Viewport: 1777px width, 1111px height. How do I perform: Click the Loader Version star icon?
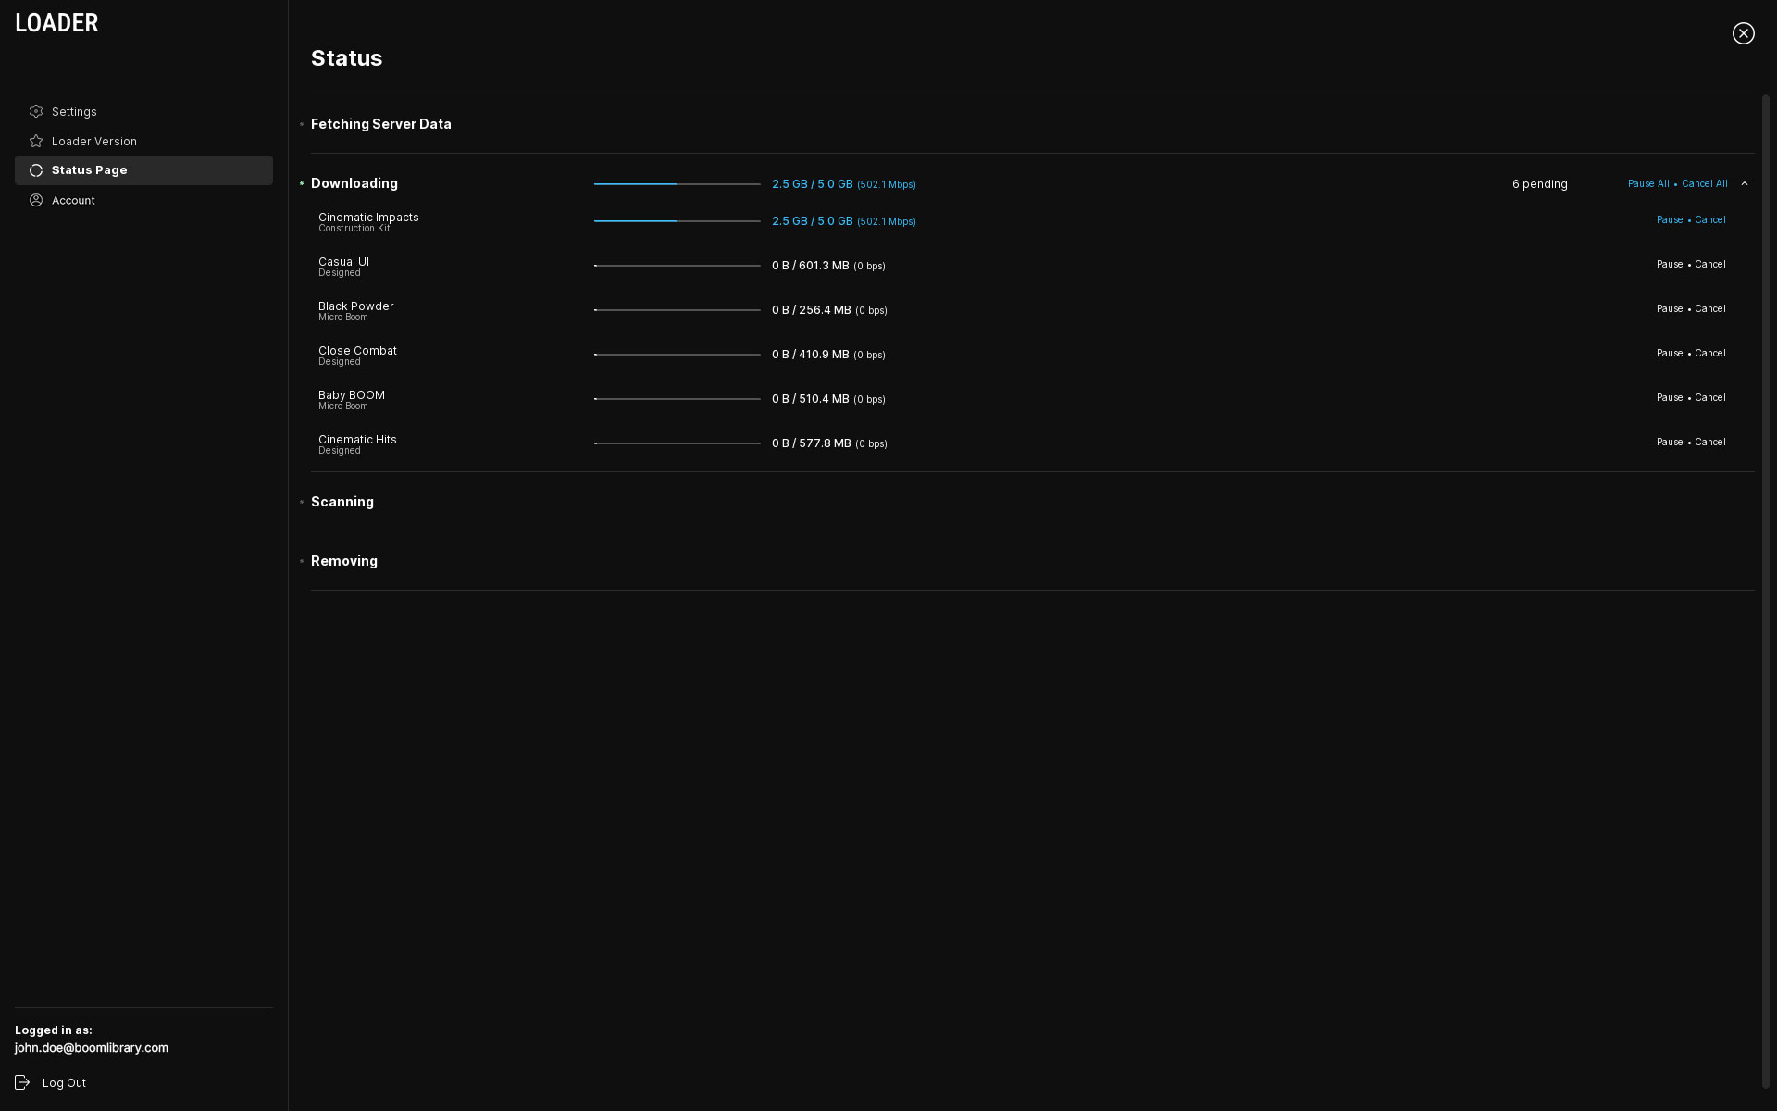[36, 141]
